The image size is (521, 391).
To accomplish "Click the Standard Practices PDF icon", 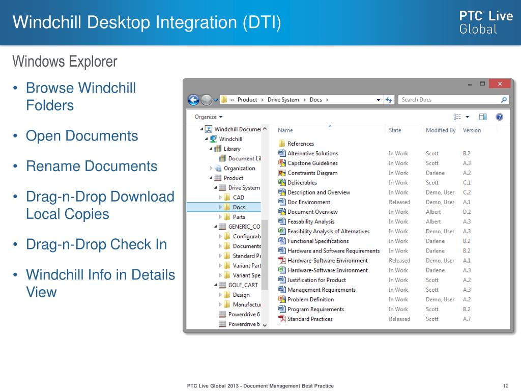I will tap(282, 319).
